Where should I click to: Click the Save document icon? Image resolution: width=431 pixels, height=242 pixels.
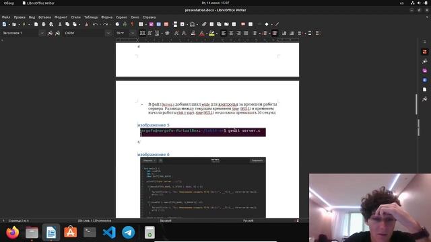point(24,24)
